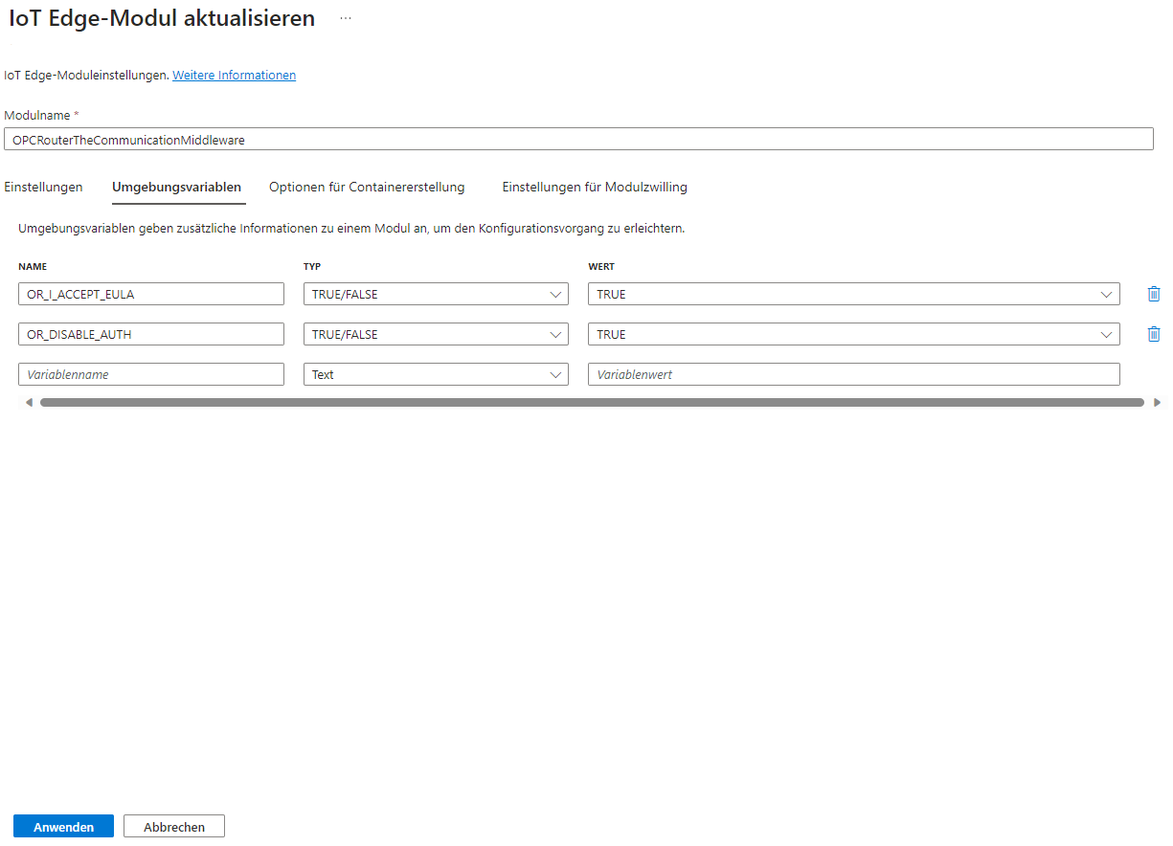Focus the Variablenname input field
This screenshot has width=1173, height=846.
[151, 374]
